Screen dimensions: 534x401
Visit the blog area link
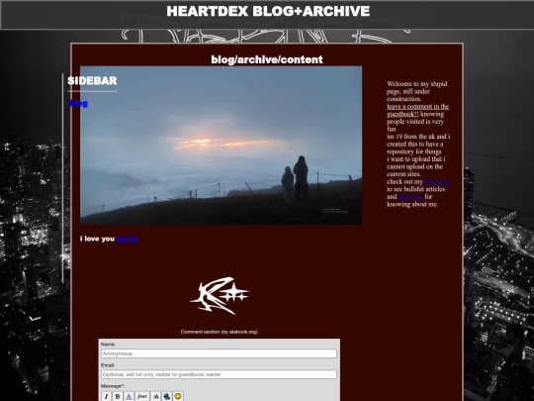437,182
